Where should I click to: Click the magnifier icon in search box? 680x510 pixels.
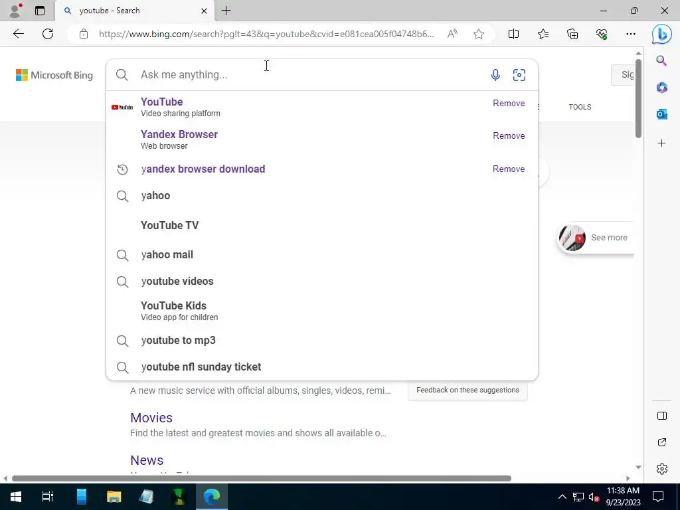point(122,75)
